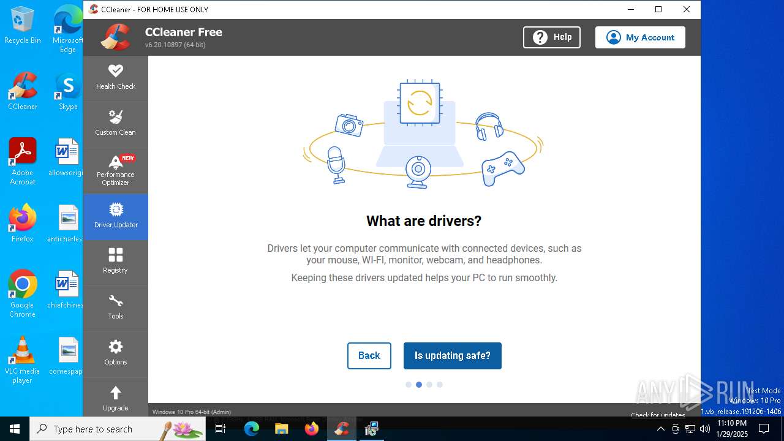Image resolution: width=784 pixels, height=441 pixels.
Task: Open Google Chrome desktop shortcut
Action: pos(23,294)
